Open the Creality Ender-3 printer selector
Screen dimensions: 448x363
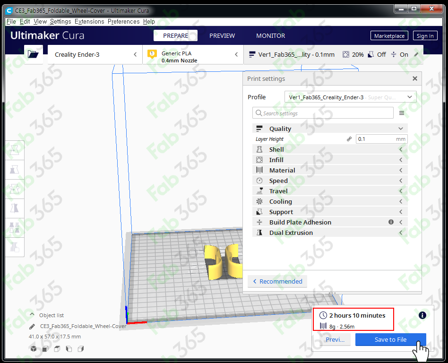point(95,54)
